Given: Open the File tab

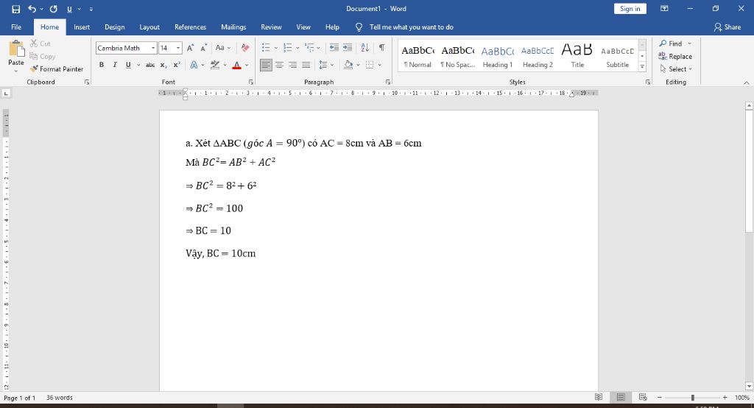Looking at the screenshot, I should [x=16, y=27].
